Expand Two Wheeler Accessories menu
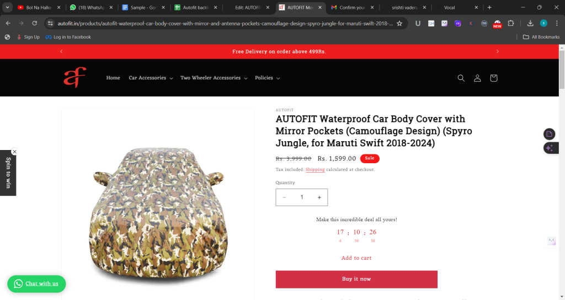 tap(214, 78)
